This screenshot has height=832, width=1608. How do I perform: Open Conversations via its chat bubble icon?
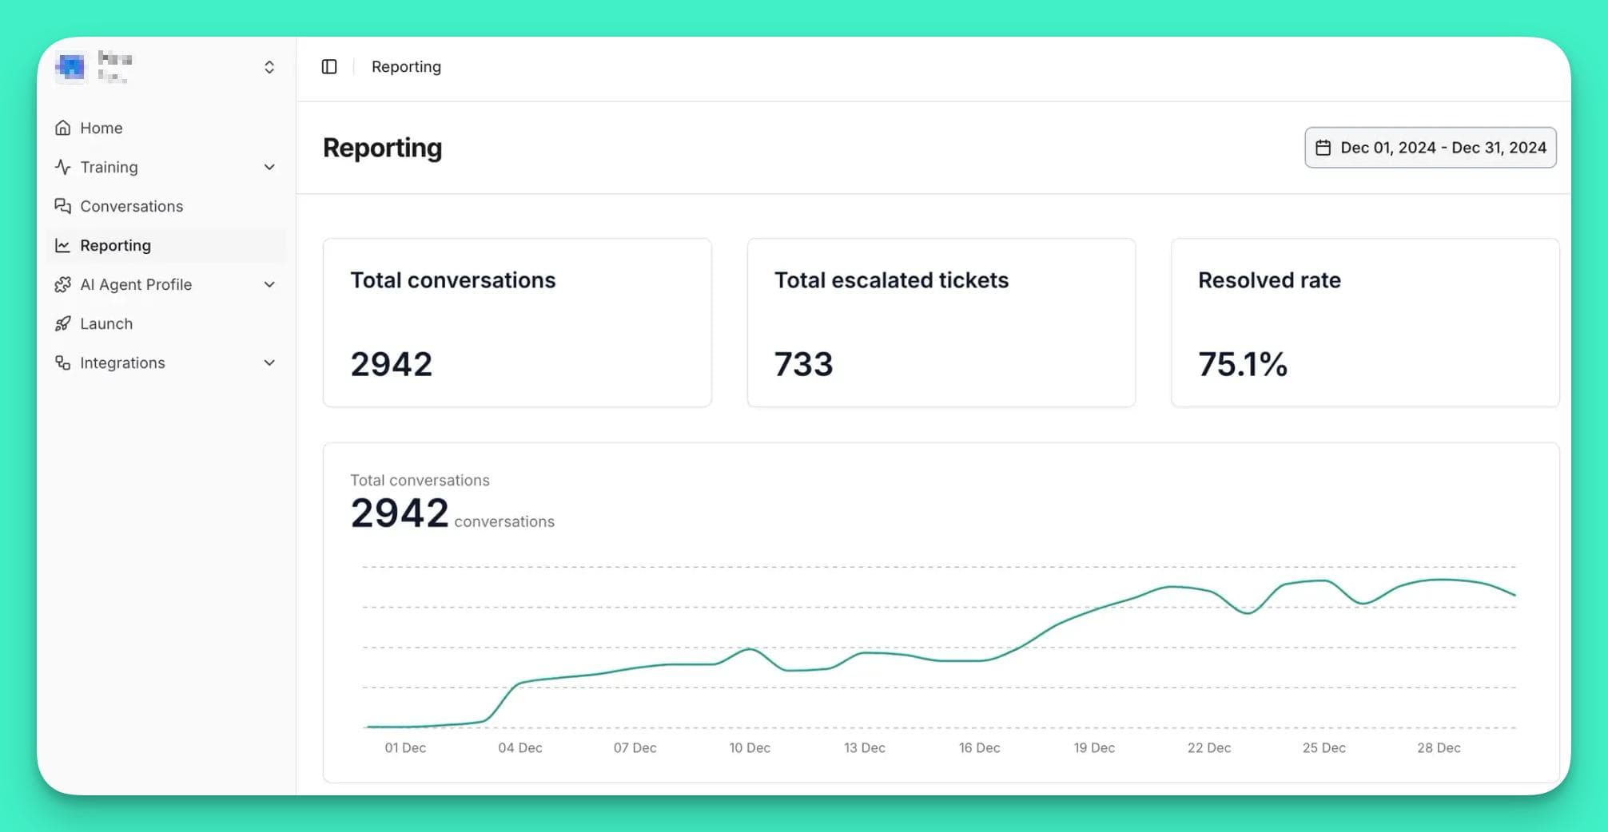(x=63, y=206)
